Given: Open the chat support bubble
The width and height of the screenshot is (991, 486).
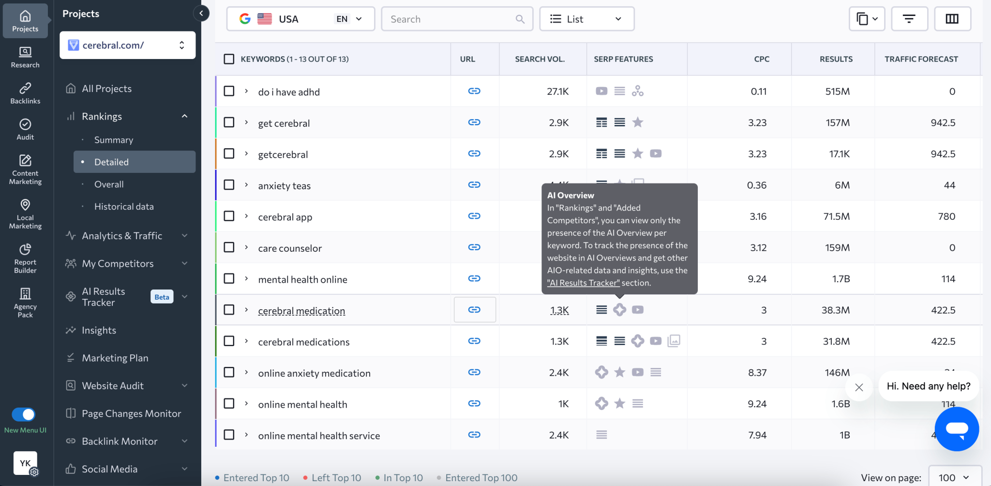Looking at the screenshot, I should (x=956, y=429).
